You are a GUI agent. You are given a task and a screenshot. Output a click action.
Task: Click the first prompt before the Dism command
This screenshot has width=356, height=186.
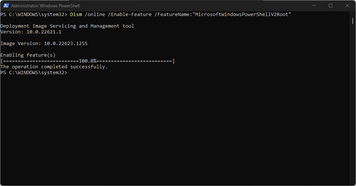[34, 15]
